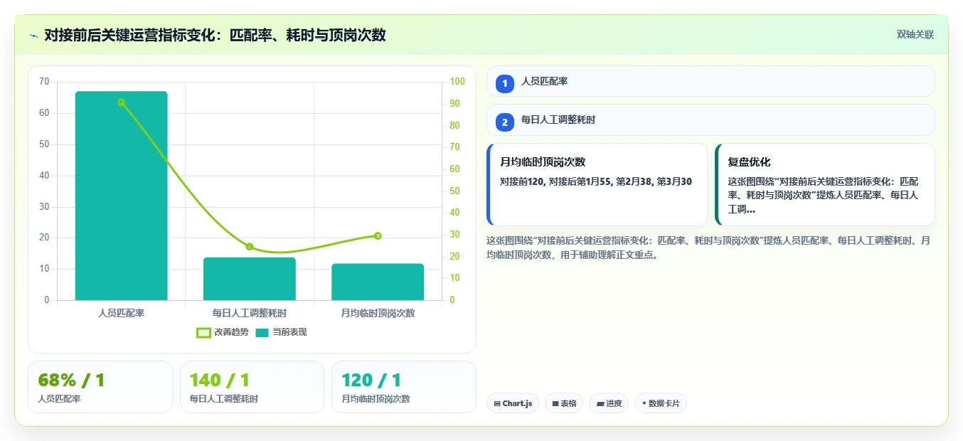Viewport: 963px width, 441px height.
Task: Open the 人员匹配率 list row
Action: click(711, 81)
